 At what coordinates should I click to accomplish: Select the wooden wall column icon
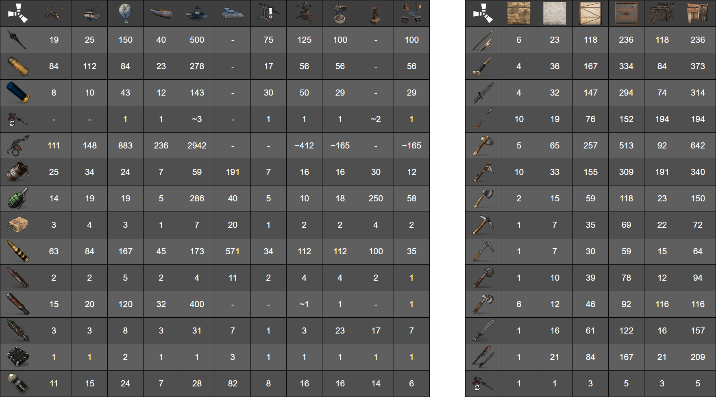pos(519,13)
